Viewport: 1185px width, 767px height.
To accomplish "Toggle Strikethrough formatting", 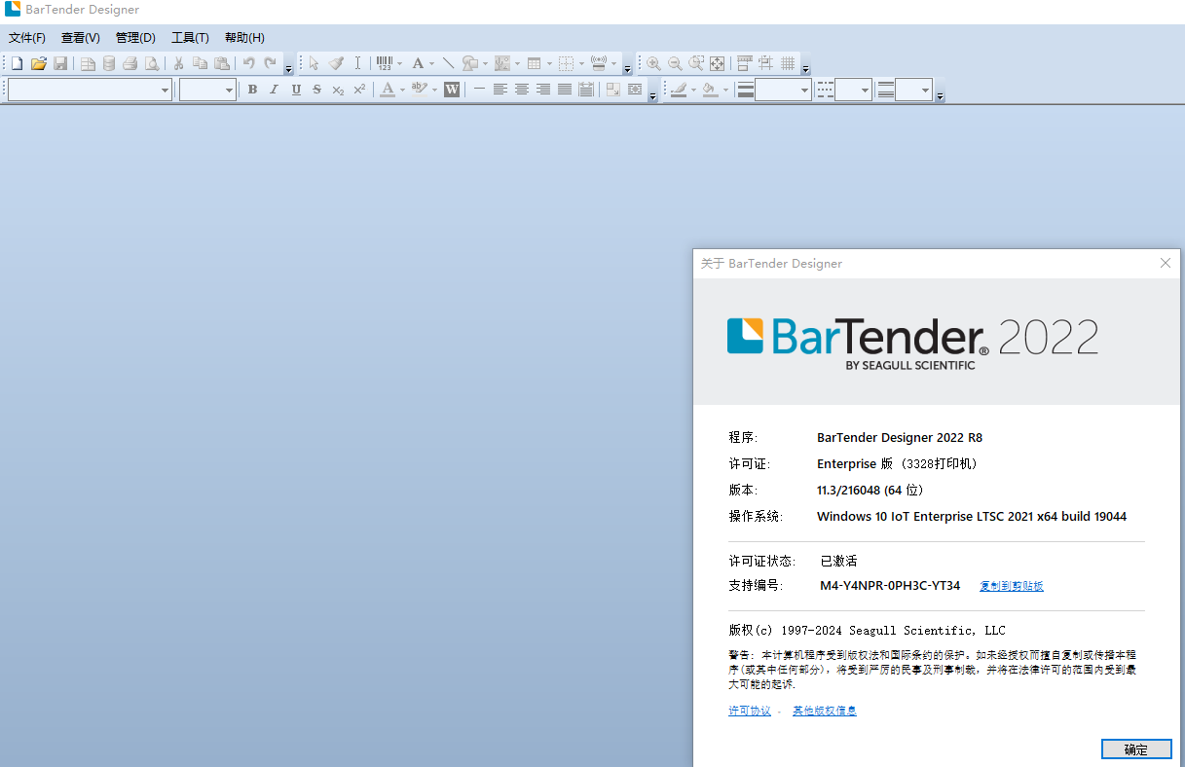I will point(316,90).
